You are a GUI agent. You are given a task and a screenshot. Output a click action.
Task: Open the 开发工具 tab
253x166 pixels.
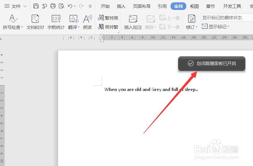(x=232, y=6)
